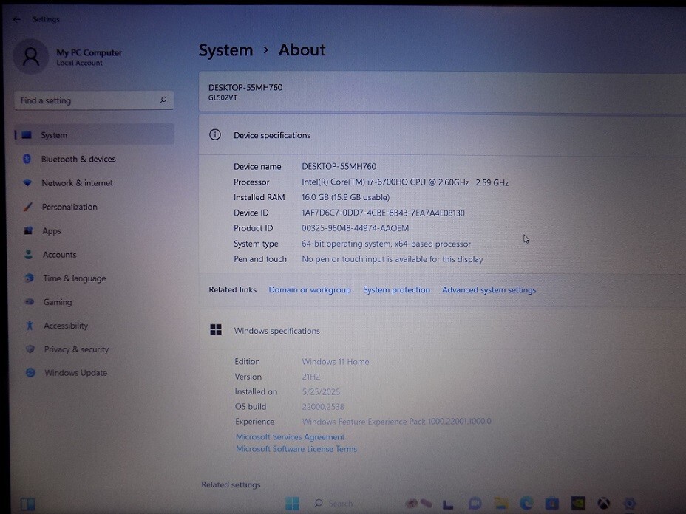The image size is (686, 514).
Task: Open Time & language settings
Action: 74,278
